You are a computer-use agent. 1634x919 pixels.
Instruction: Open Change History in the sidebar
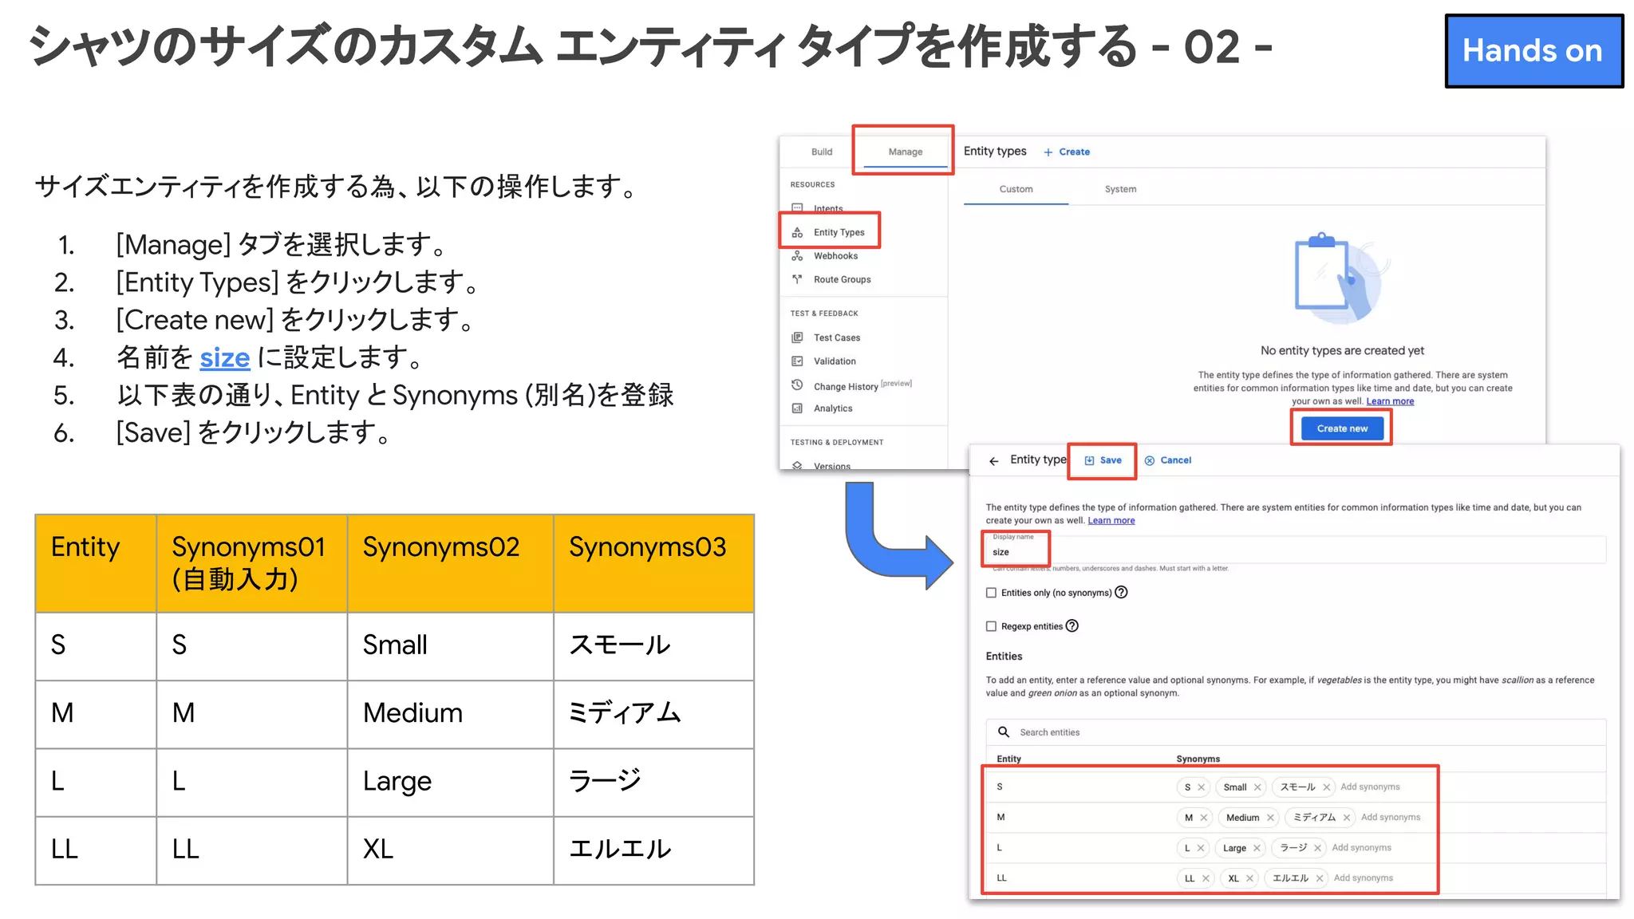[x=846, y=386]
